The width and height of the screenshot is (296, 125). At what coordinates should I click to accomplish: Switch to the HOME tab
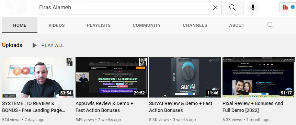coord(20,25)
